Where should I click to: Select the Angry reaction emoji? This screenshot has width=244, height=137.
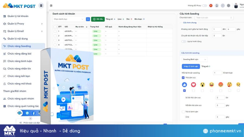[x=220, y=85]
